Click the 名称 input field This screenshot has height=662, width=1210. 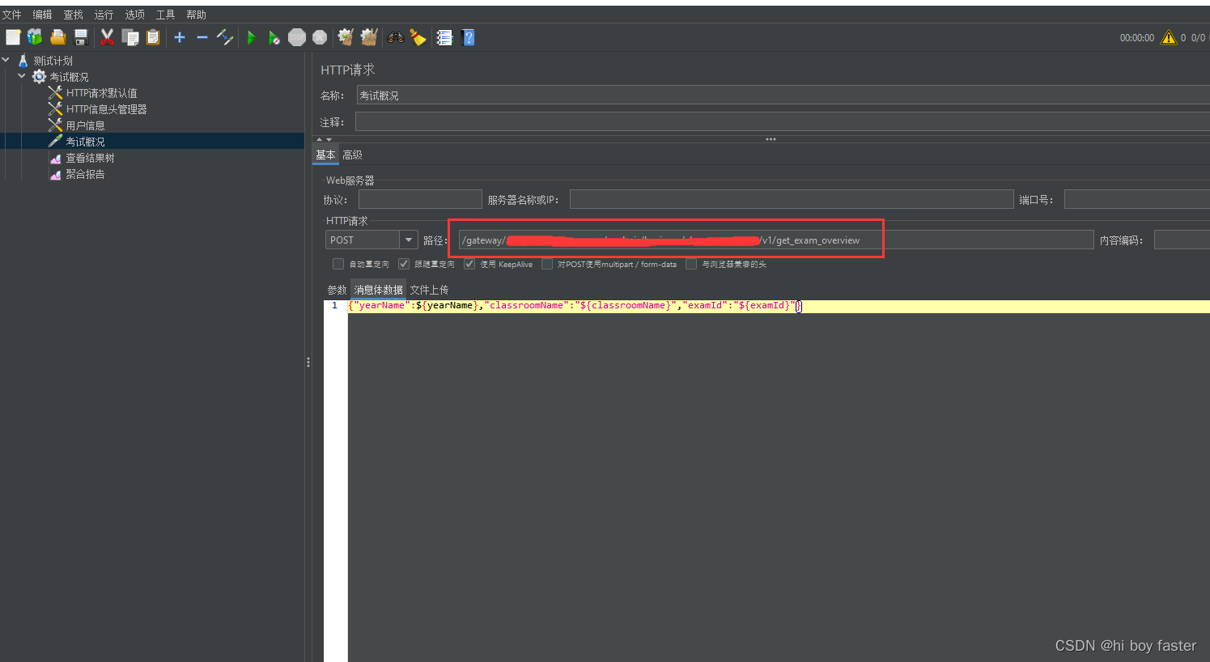[783, 95]
